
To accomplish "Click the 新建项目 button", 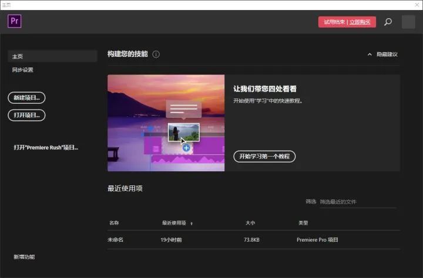I will [x=26, y=97].
